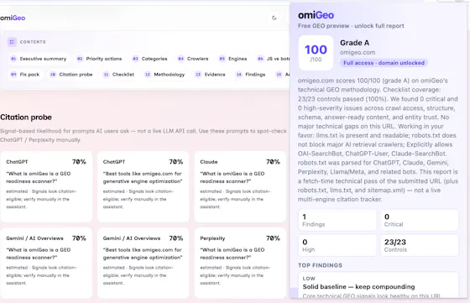470x303 pixels.
Task: Select the Gemini 'Best tools like omigeo.com' card
Action: (144, 263)
